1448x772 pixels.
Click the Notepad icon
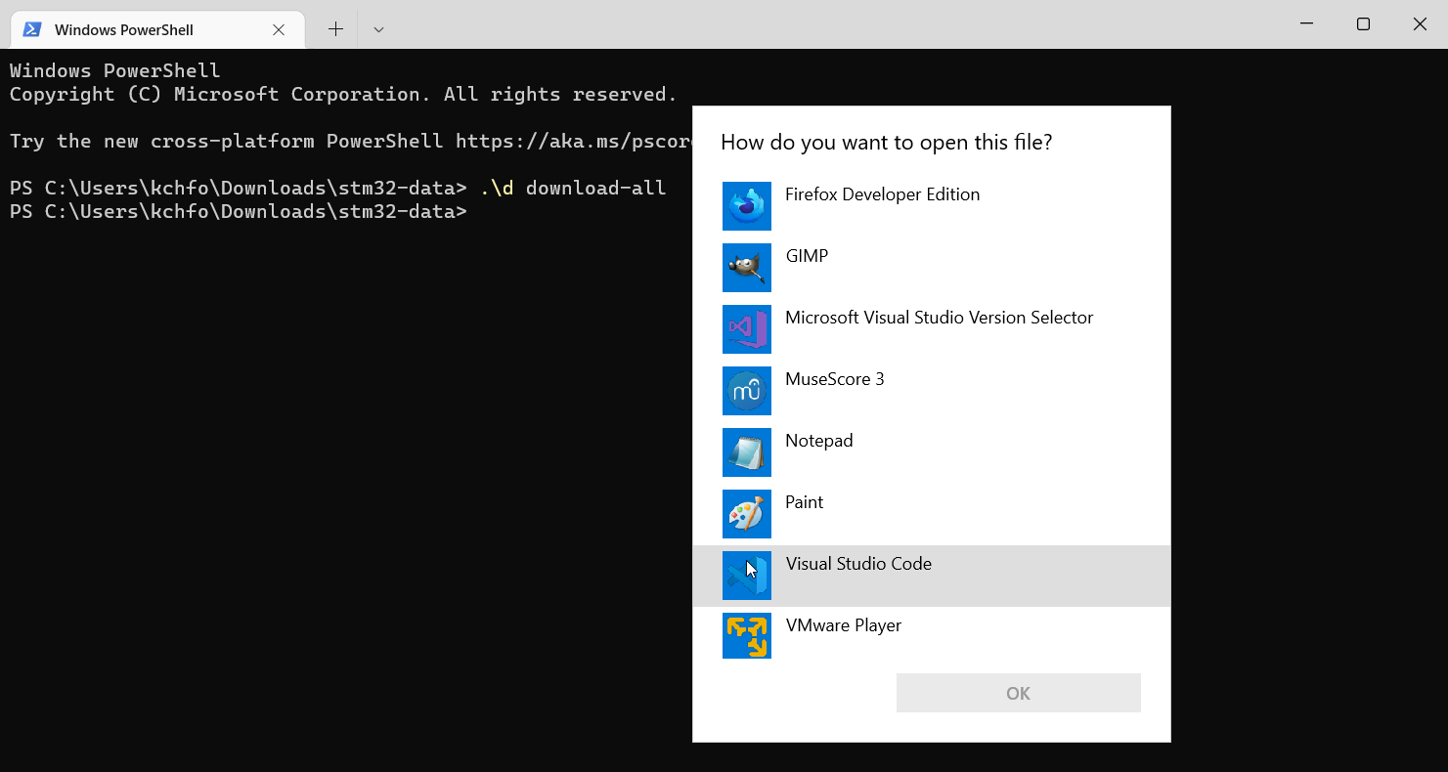[x=747, y=452]
